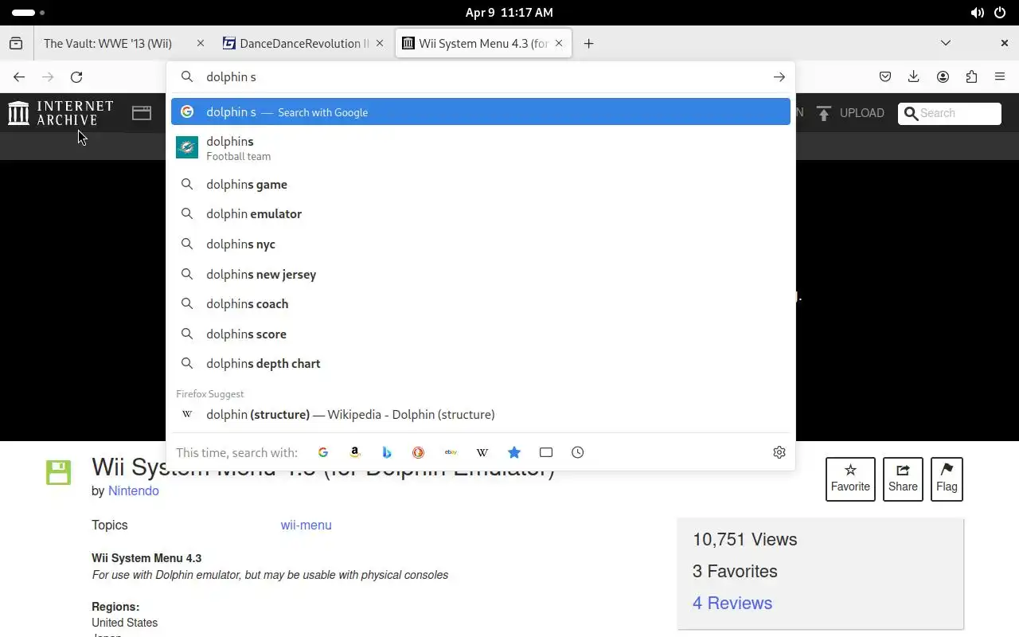Open the Wayback Machine web icon
1019x637 pixels.
point(142,113)
